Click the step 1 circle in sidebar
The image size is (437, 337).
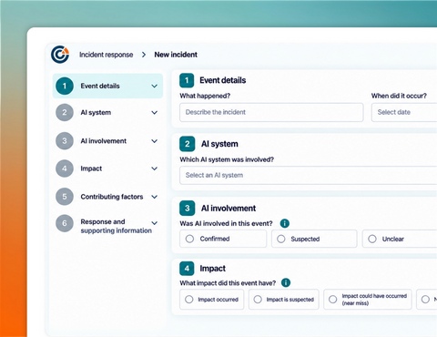point(65,86)
